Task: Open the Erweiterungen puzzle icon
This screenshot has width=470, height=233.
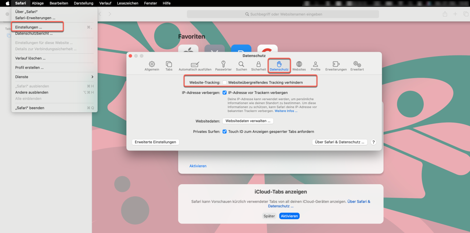Action: 336,66
